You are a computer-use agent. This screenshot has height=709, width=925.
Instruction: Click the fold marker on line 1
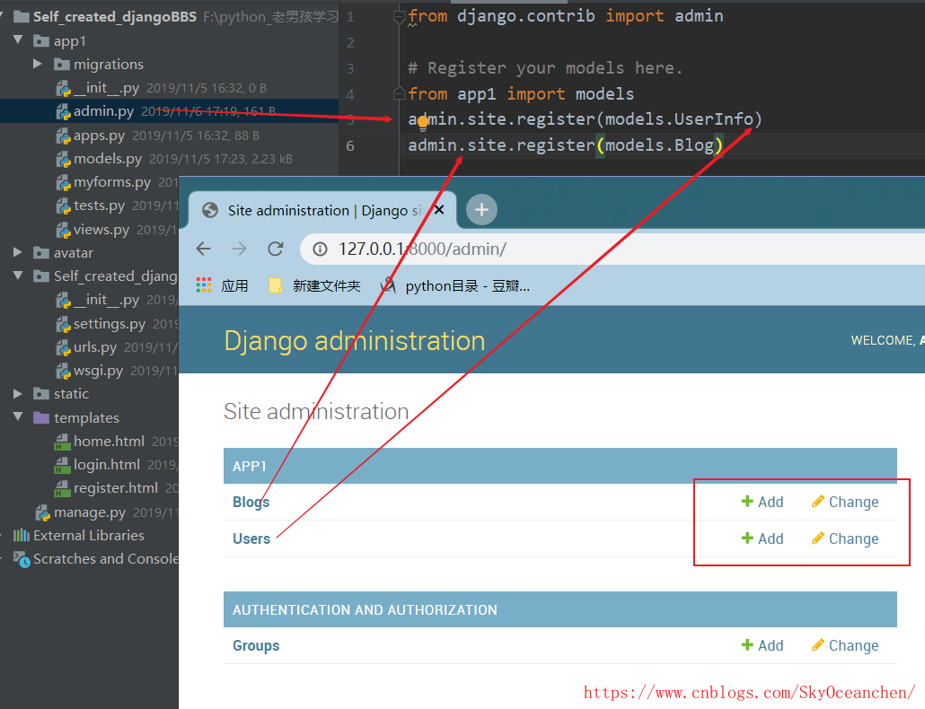(x=400, y=17)
